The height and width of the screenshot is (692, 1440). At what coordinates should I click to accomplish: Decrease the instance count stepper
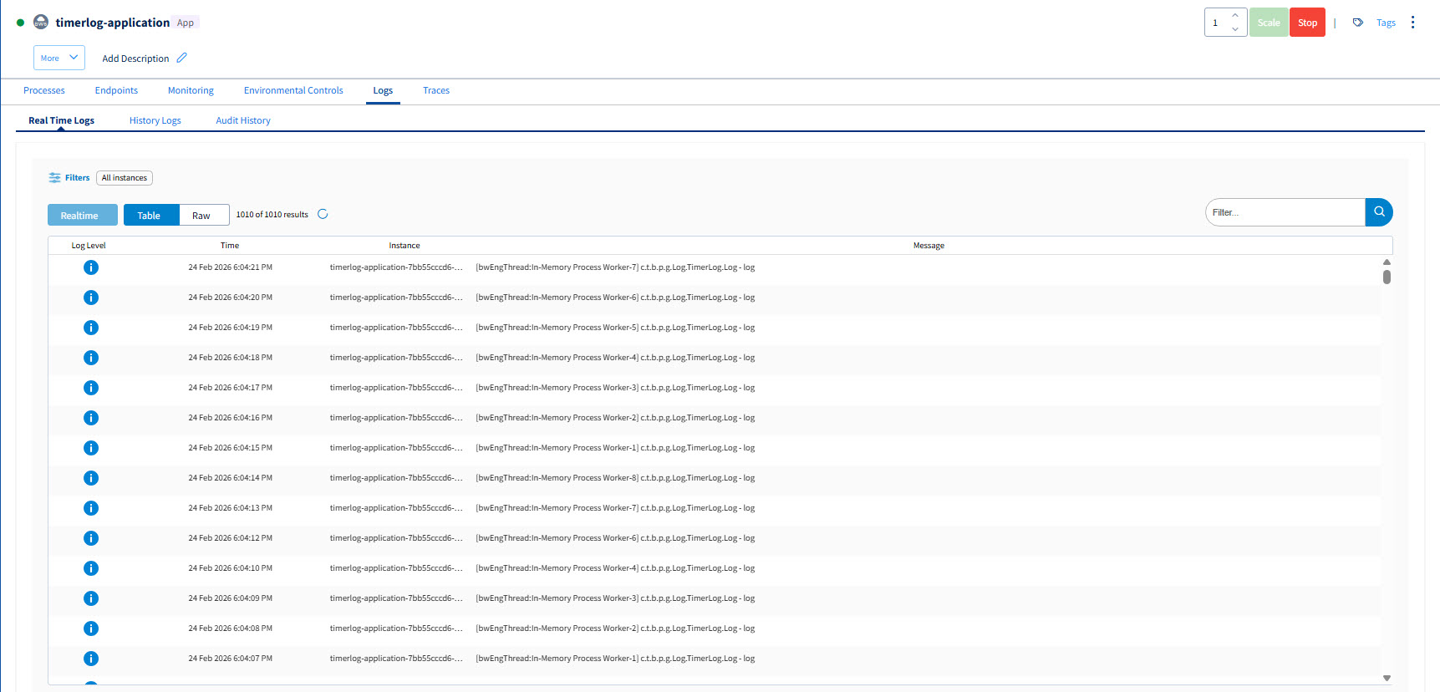click(1234, 29)
